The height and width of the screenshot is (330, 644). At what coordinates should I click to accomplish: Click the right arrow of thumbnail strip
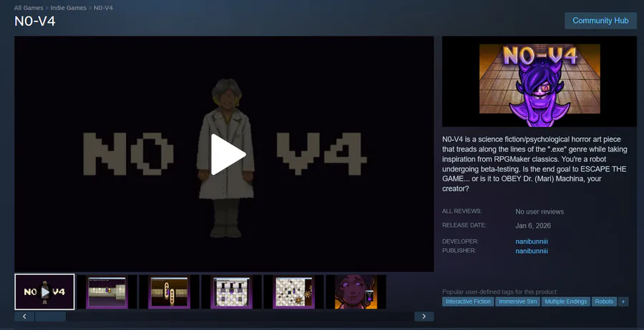click(x=424, y=316)
